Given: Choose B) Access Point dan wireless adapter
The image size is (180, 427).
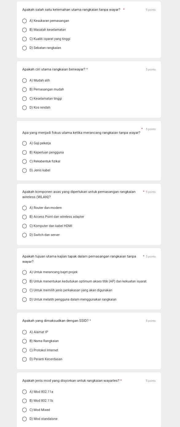Looking at the screenshot, I should pyautogui.click(x=24, y=217).
